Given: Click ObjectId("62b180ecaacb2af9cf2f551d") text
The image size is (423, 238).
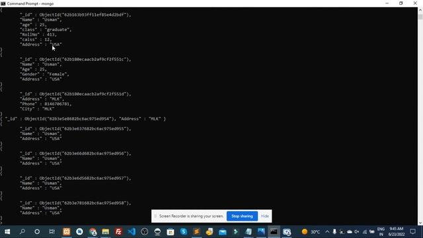Looking at the screenshot, I should click(84, 94).
